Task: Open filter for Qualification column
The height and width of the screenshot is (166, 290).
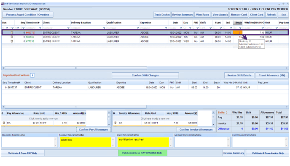Action: tap(138, 28)
